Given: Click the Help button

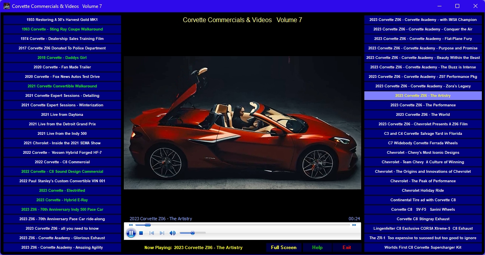Looking at the screenshot, I should click(x=317, y=247).
